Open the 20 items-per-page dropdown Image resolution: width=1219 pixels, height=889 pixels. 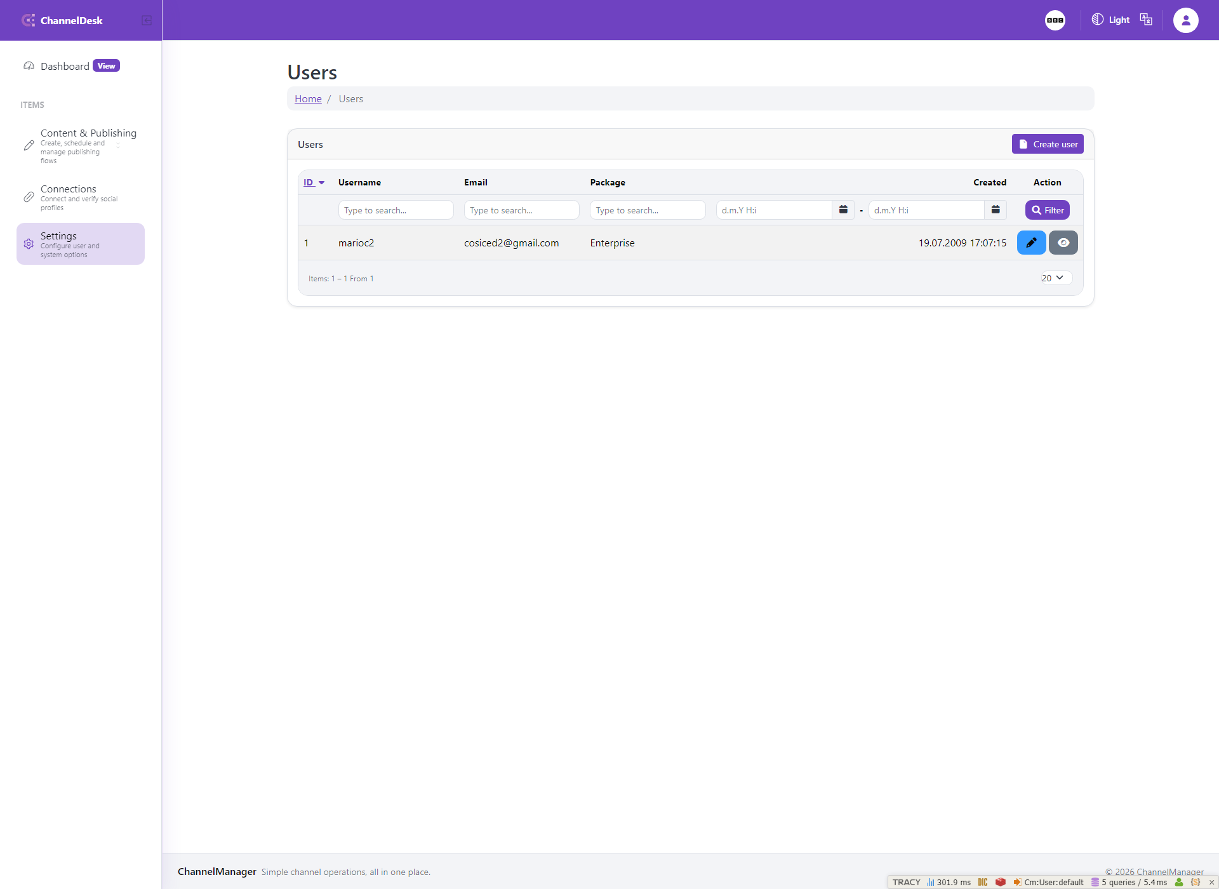[x=1056, y=278]
